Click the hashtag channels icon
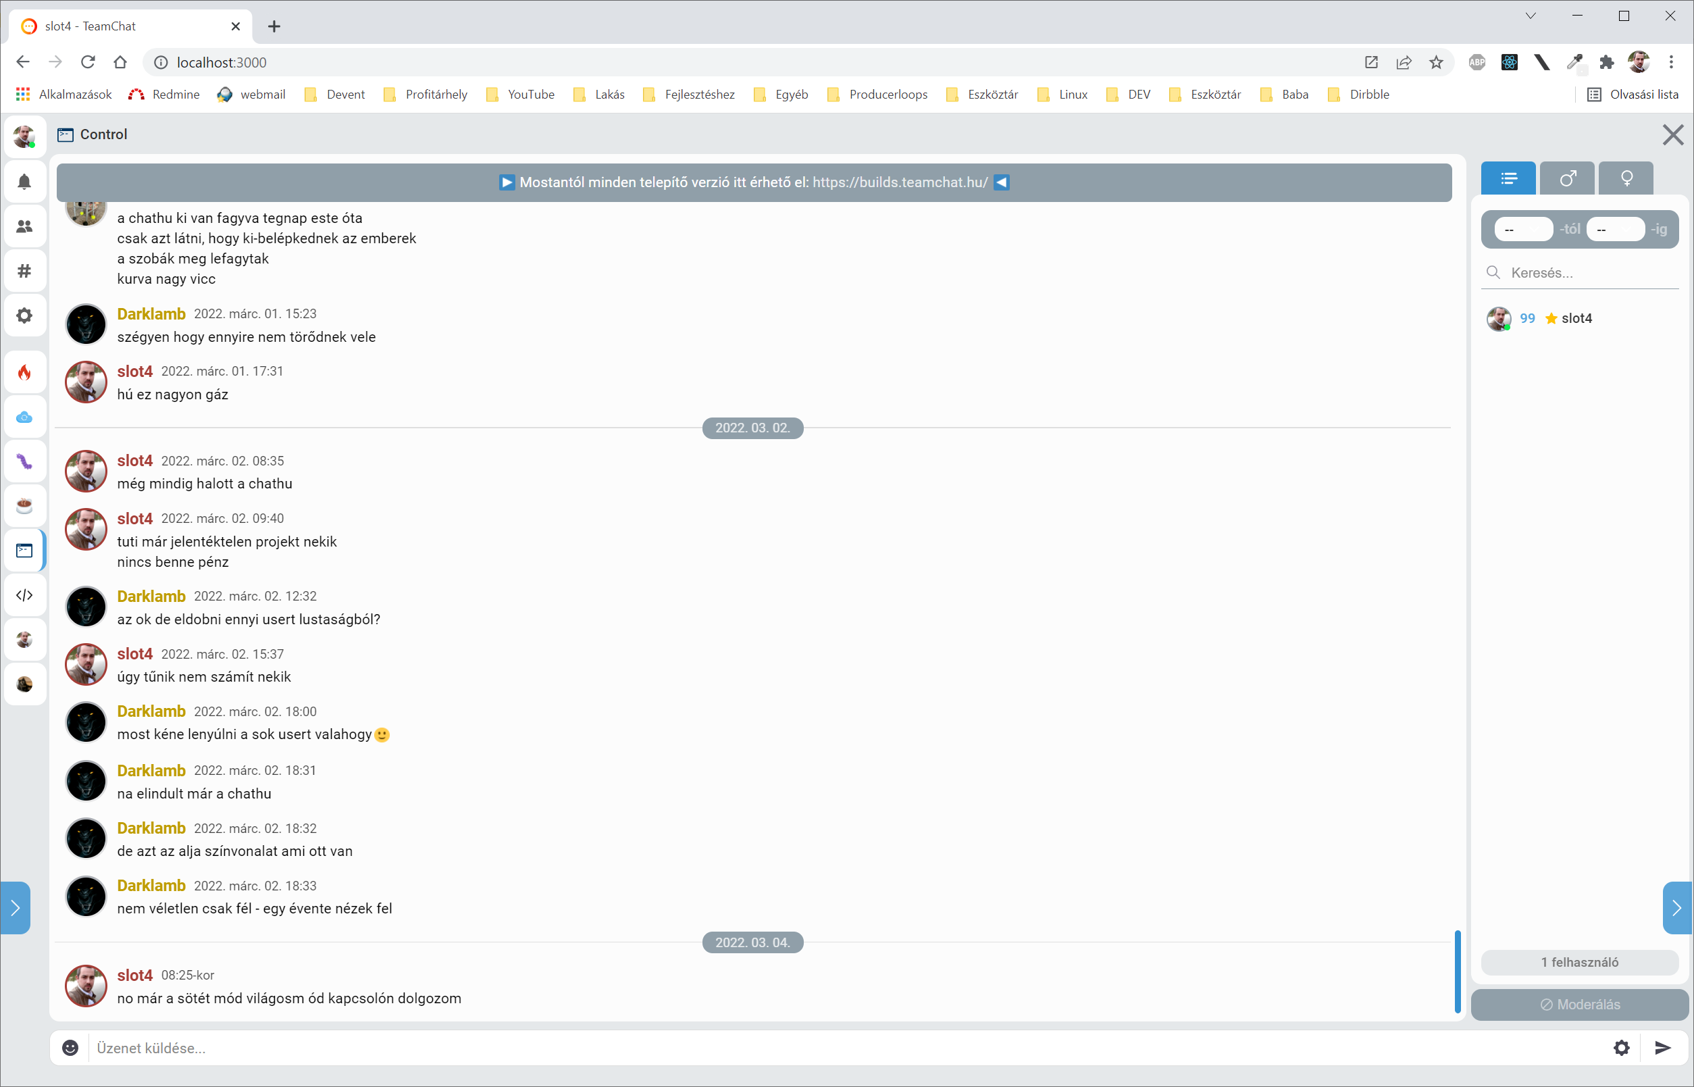 pos(24,271)
